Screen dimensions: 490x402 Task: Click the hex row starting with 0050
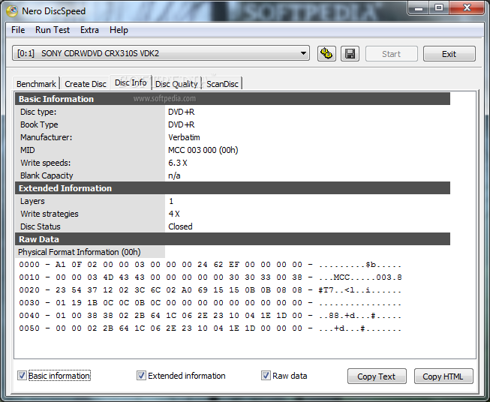click(x=210, y=328)
